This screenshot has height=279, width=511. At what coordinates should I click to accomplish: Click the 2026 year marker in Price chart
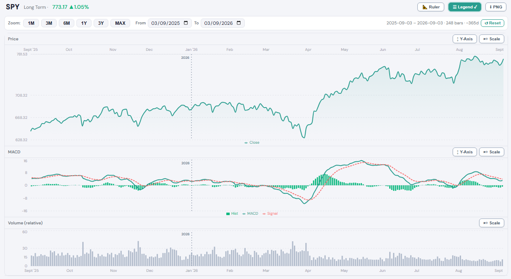point(185,58)
